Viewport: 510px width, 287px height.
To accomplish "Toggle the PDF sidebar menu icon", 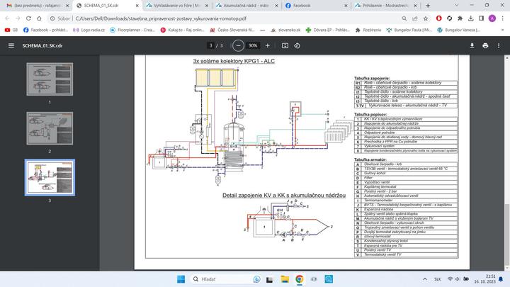I will pyautogui.click(x=11, y=45).
